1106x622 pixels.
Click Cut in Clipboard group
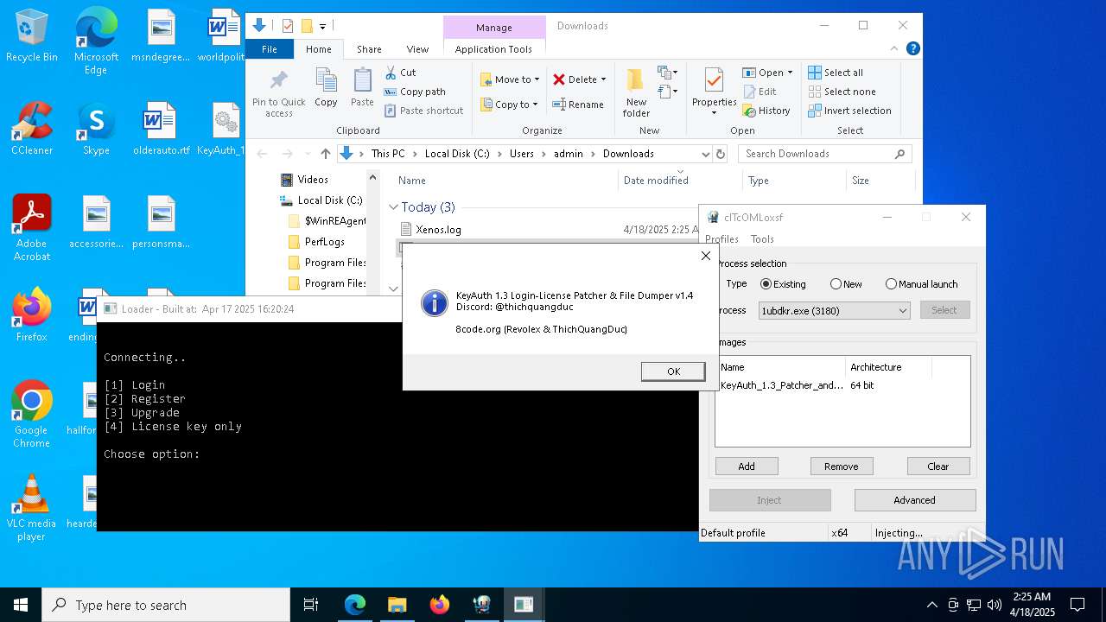coord(400,73)
